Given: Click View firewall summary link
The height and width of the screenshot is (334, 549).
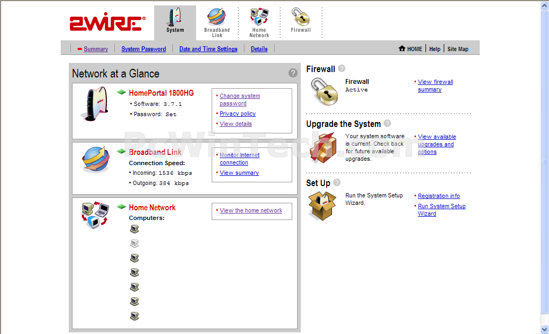Looking at the screenshot, I should click(x=435, y=86).
